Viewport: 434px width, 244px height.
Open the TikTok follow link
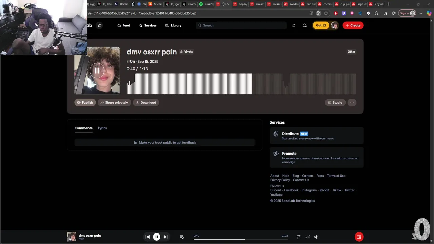[337, 190]
